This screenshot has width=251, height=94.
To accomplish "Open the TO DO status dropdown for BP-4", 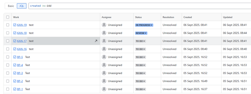I will [x=140, y=65].
